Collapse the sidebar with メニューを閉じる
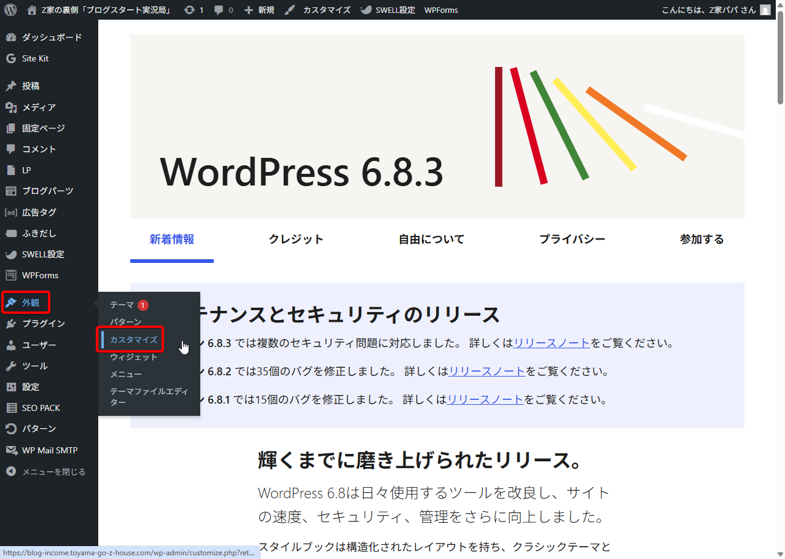The image size is (785, 559). click(x=53, y=472)
